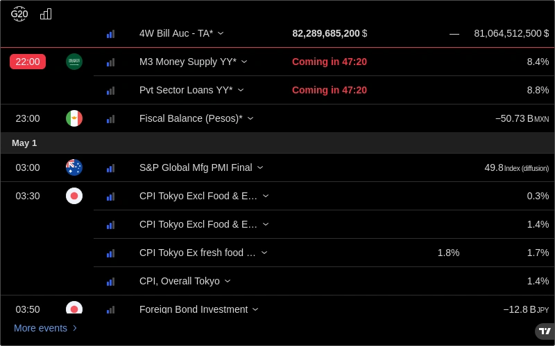Screen dimensions: 555x346
Task: Click importance bars for M3 Money Supply
Action: point(110,62)
